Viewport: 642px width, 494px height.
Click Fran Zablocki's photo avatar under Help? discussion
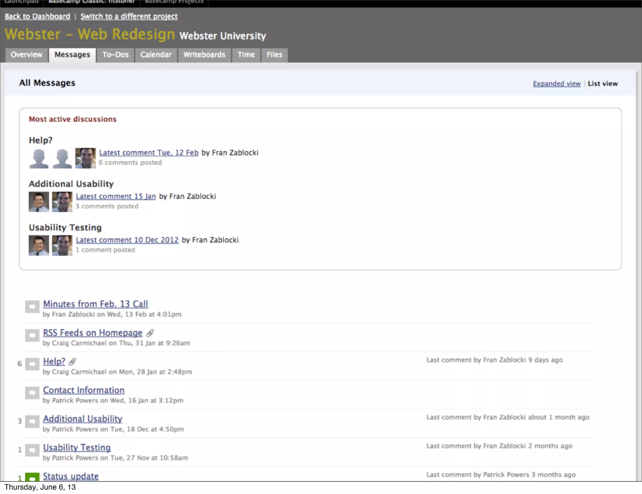[85, 158]
